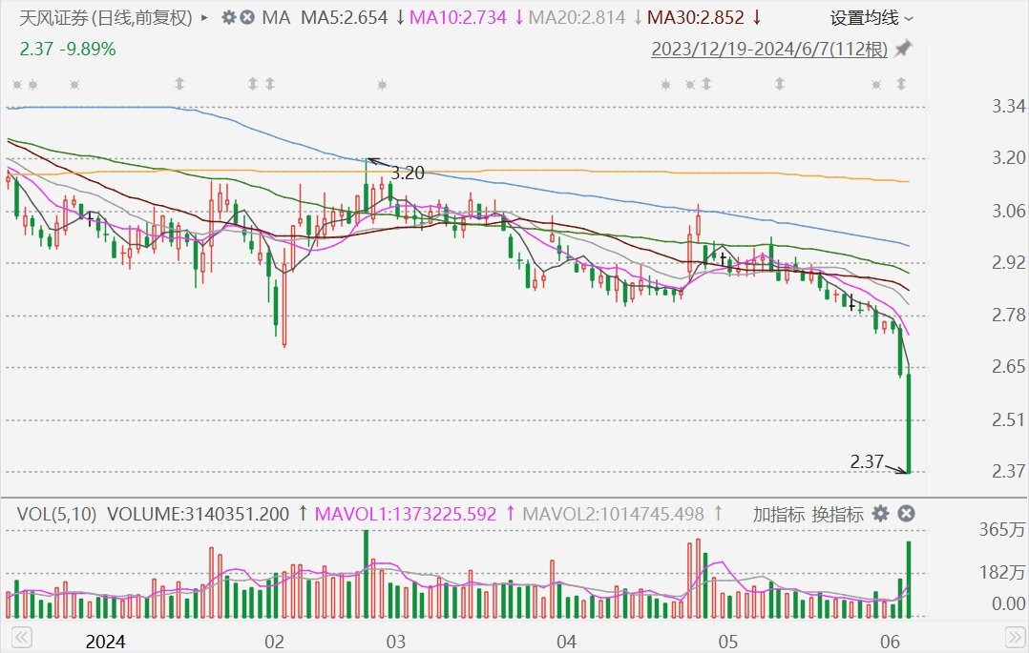Viewport: 1029px width, 653px height.
Task: Remove the VOL indicator panel
Action: pyautogui.click(x=906, y=514)
